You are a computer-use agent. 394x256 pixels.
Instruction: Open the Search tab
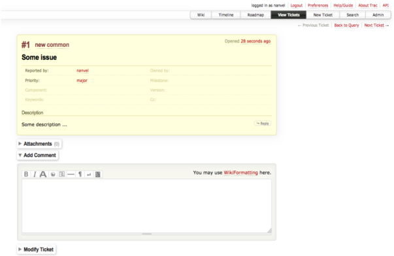tap(353, 15)
